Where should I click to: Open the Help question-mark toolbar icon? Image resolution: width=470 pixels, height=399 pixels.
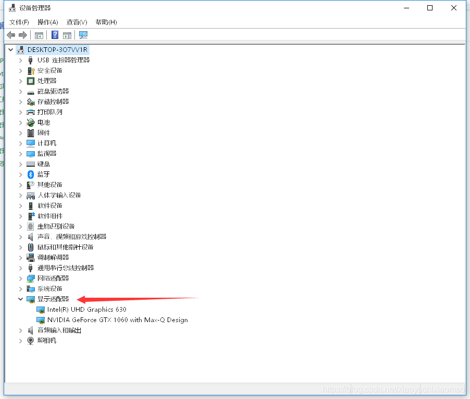[55, 35]
